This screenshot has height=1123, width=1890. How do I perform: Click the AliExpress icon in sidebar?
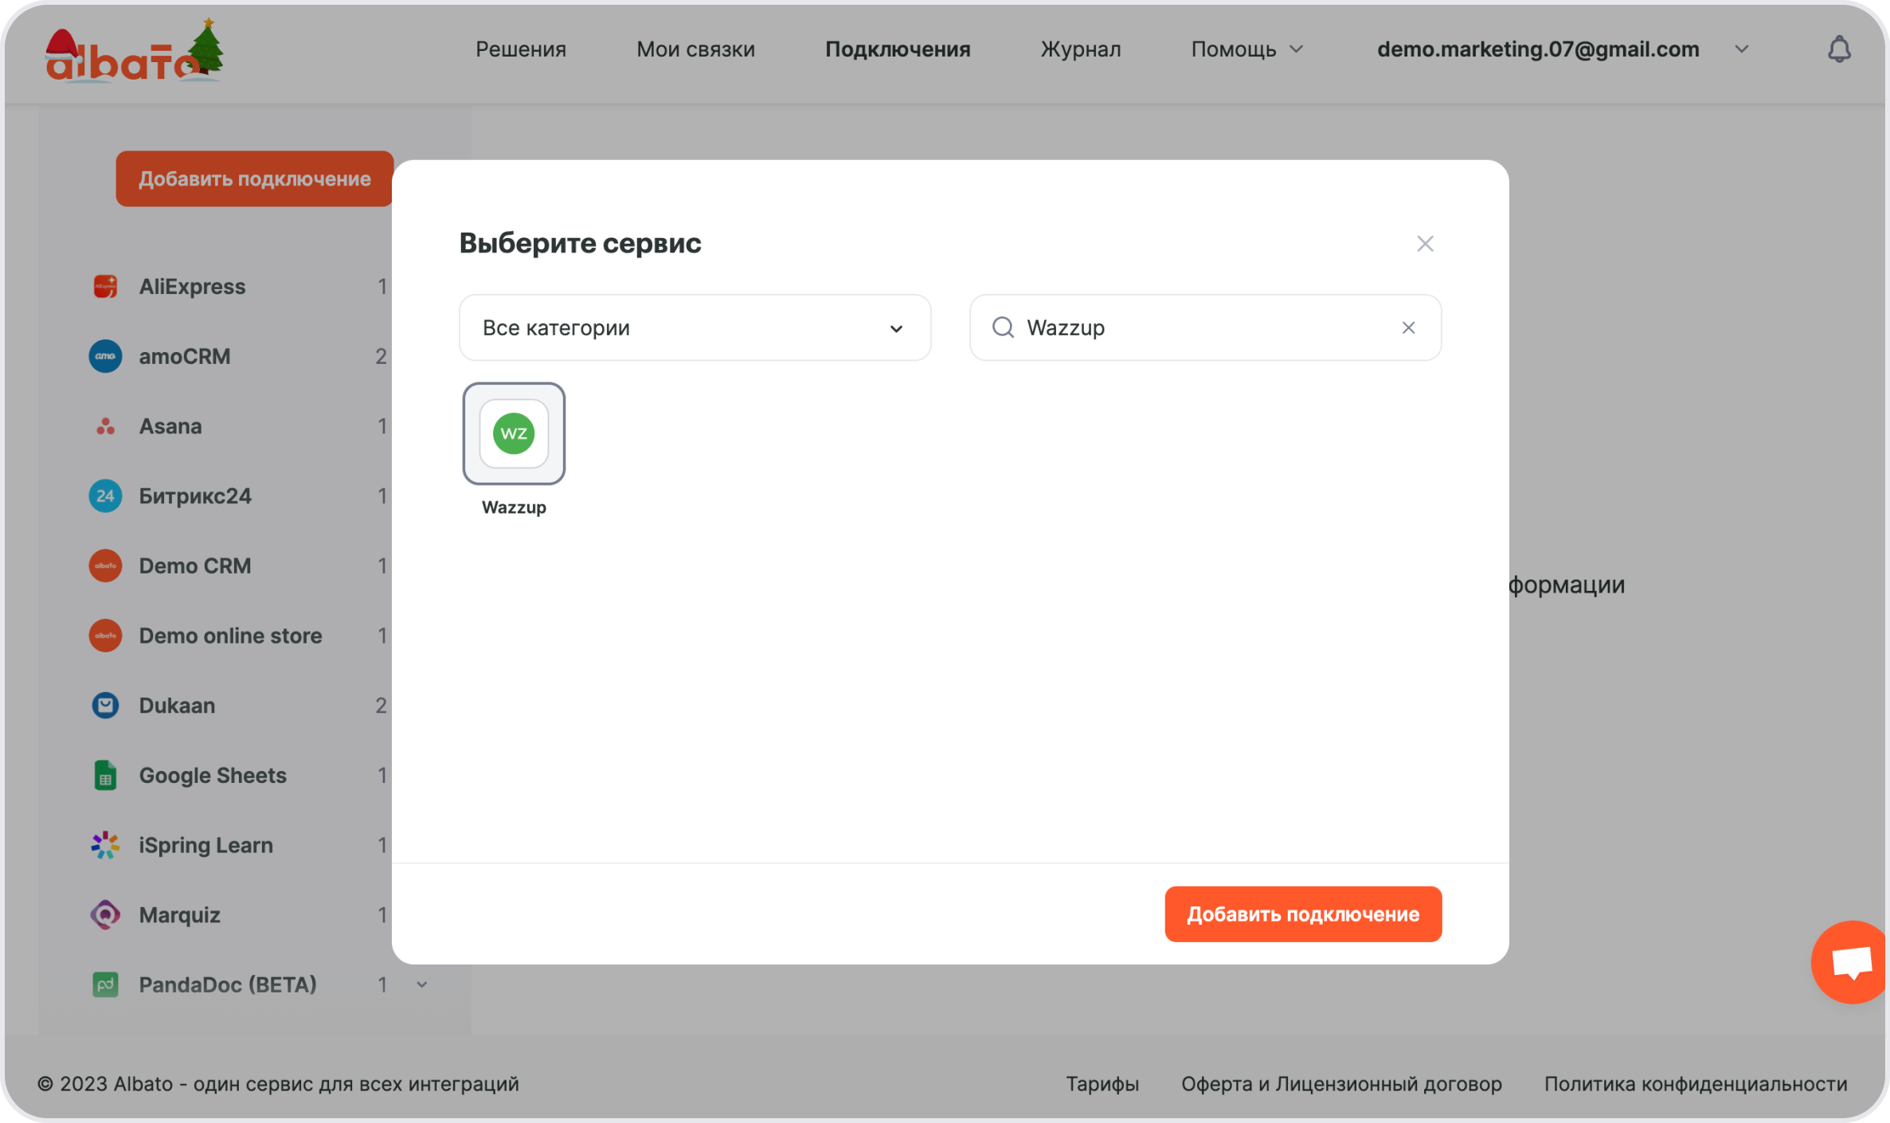tap(105, 286)
